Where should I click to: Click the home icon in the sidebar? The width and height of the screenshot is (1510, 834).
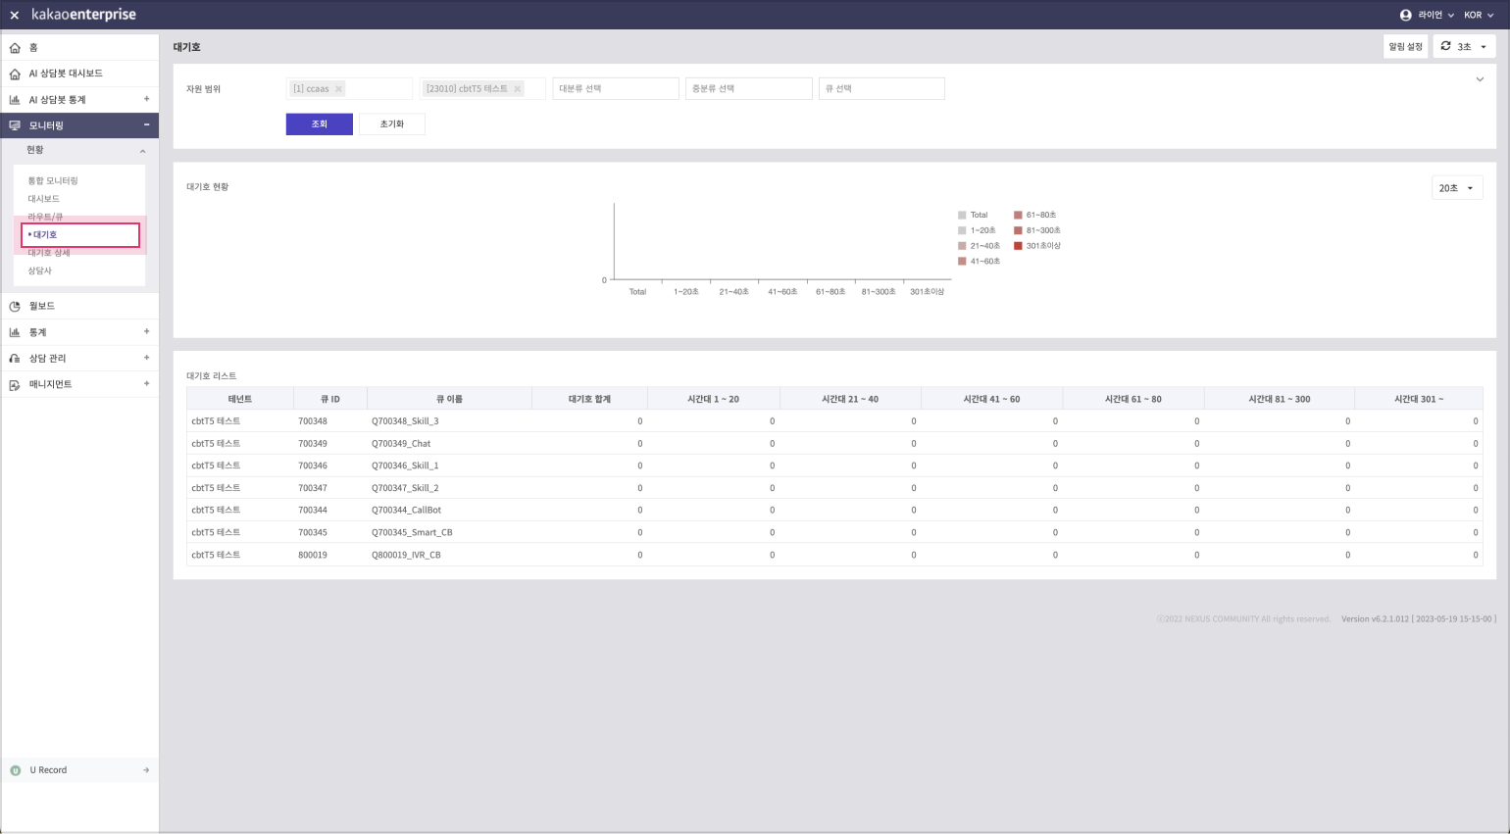coord(15,48)
